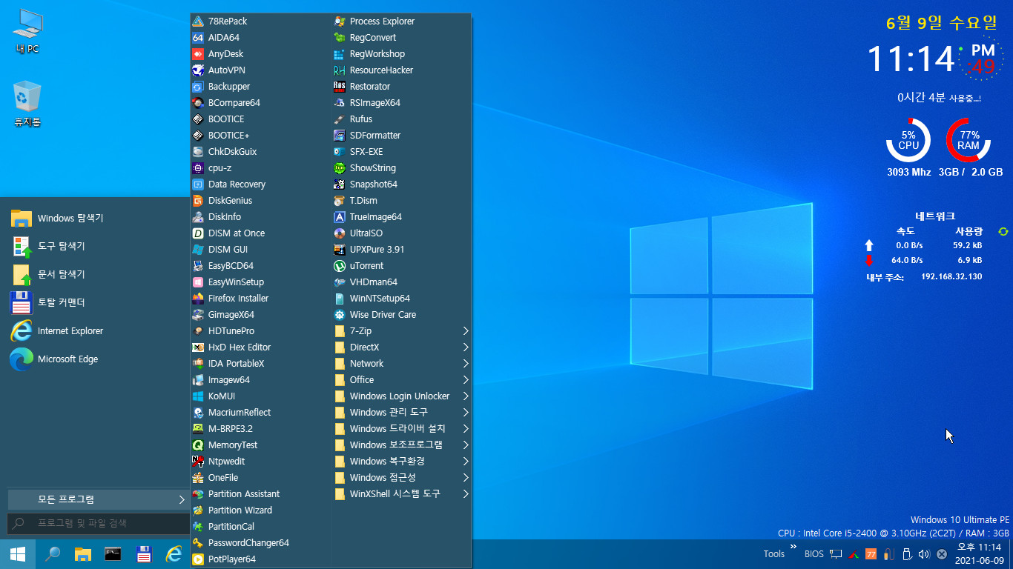This screenshot has height=569, width=1013.
Task: Open Firefox Installer entry
Action: 260,299
